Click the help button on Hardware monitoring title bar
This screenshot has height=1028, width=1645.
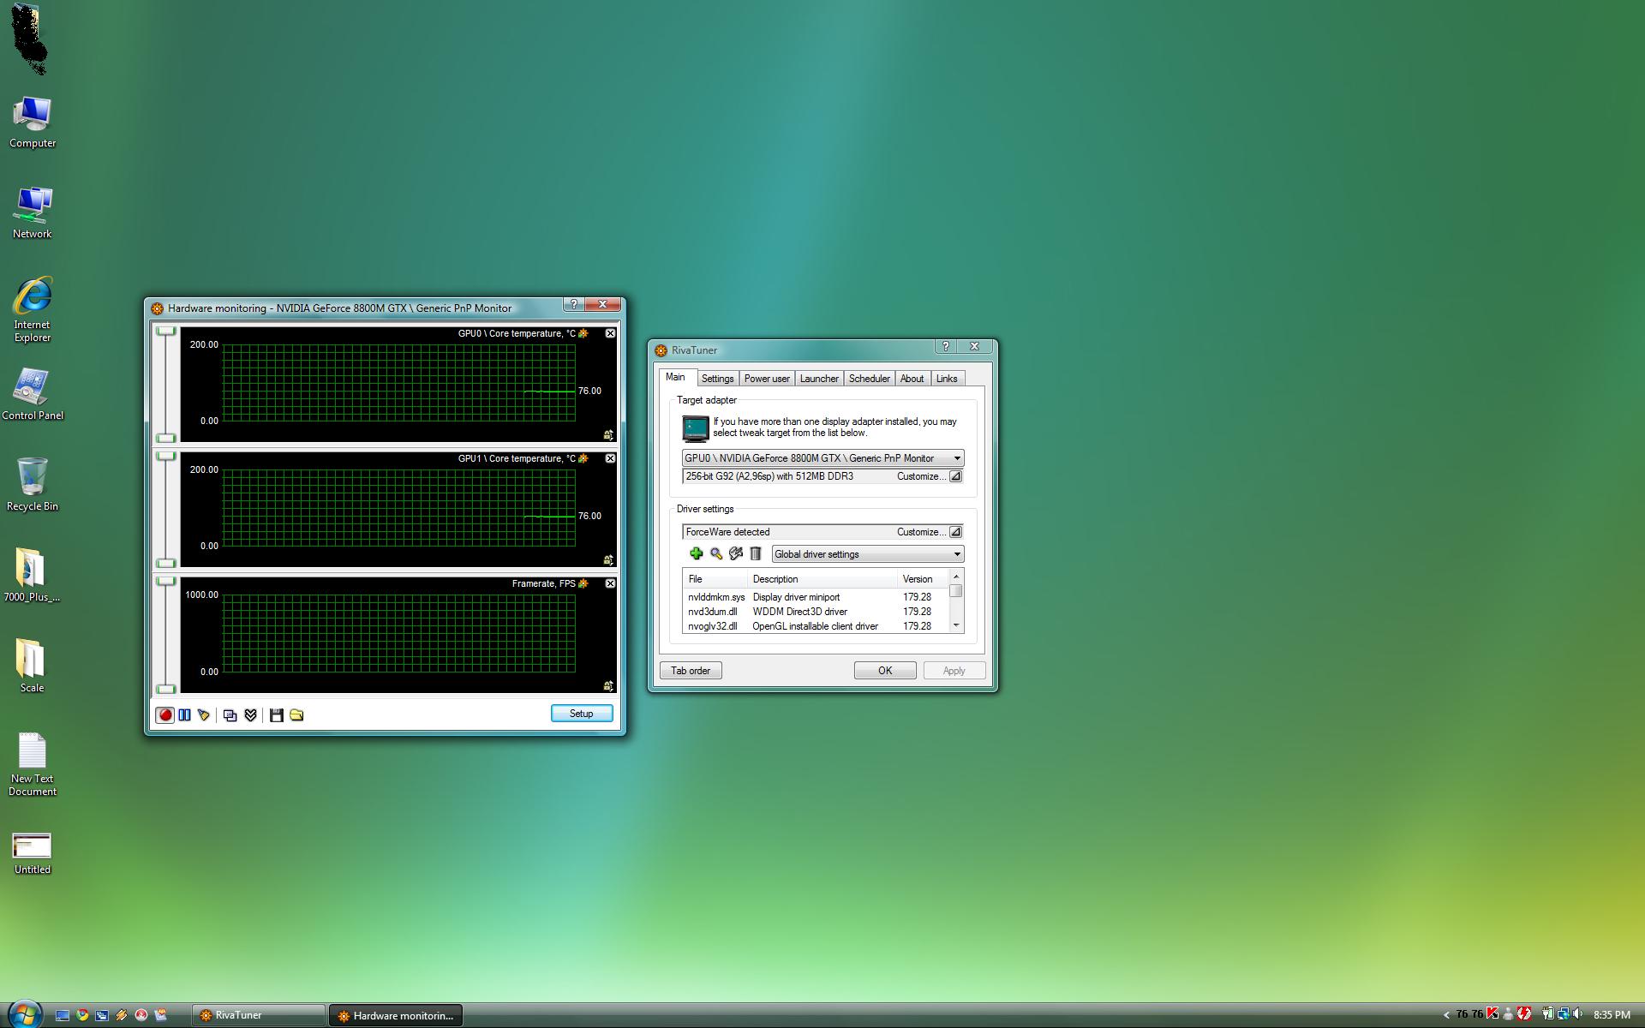(574, 304)
